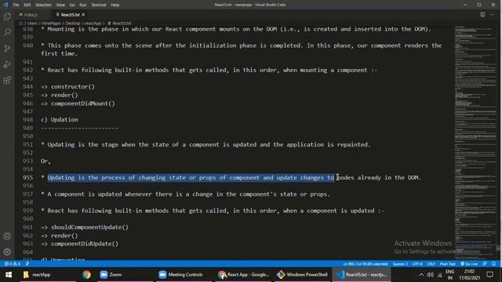Open the editor More Actions ellipsis
The image size is (502, 282).
pyautogui.click(x=493, y=15)
